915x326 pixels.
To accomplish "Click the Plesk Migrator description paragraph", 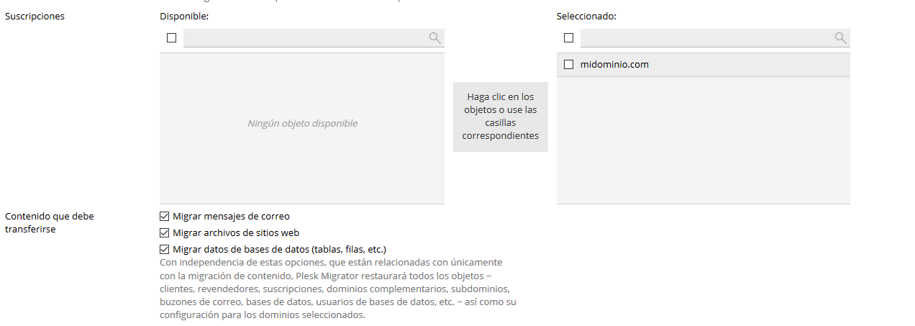I will 337,289.
